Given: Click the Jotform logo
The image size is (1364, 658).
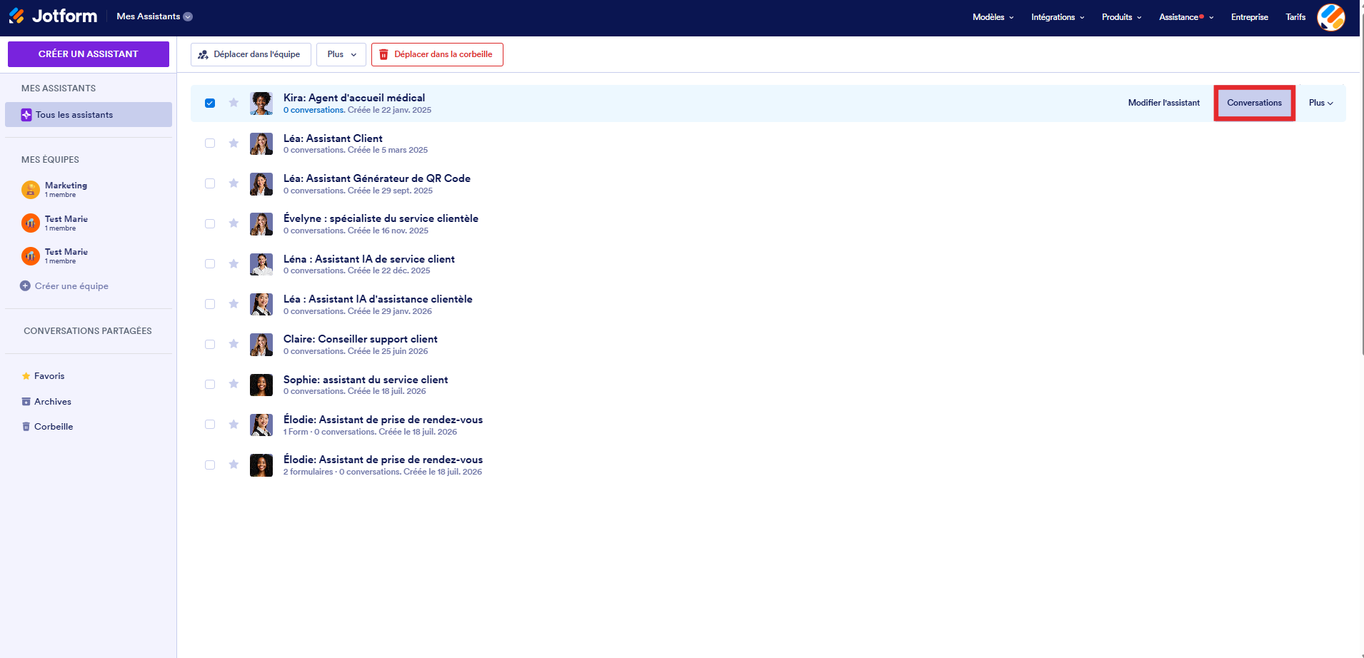Looking at the screenshot, I should pyautogui.click(x=53, y=16).
